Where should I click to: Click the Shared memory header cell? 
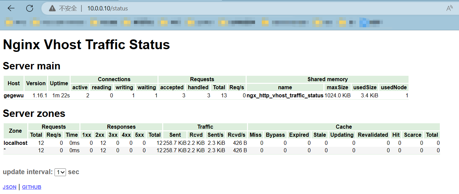click(x=327, y=79)
